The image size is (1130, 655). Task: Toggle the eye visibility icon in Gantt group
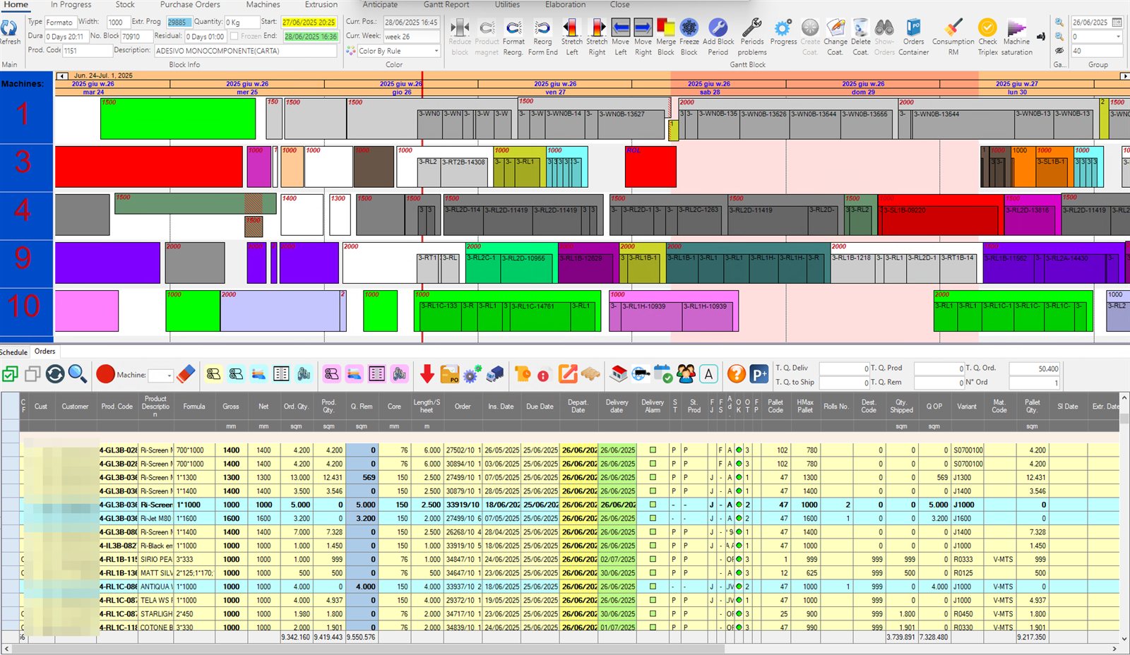(x=1059, y=50)
